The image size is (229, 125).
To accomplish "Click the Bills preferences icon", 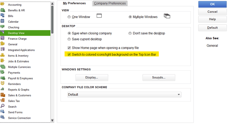I will click(3, 15).
